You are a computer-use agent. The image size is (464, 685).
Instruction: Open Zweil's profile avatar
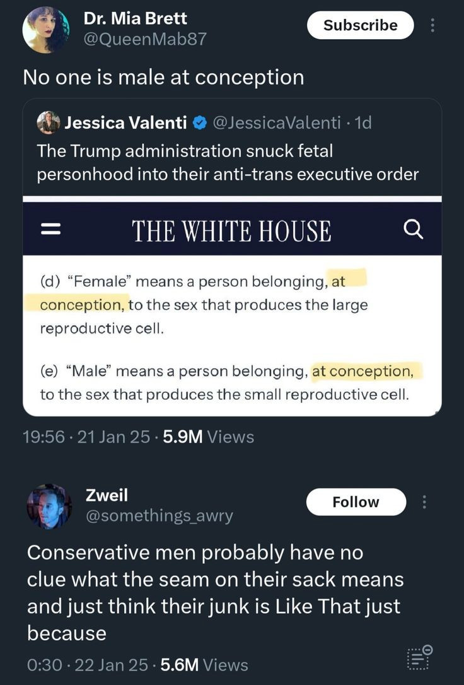pos(49,506)
